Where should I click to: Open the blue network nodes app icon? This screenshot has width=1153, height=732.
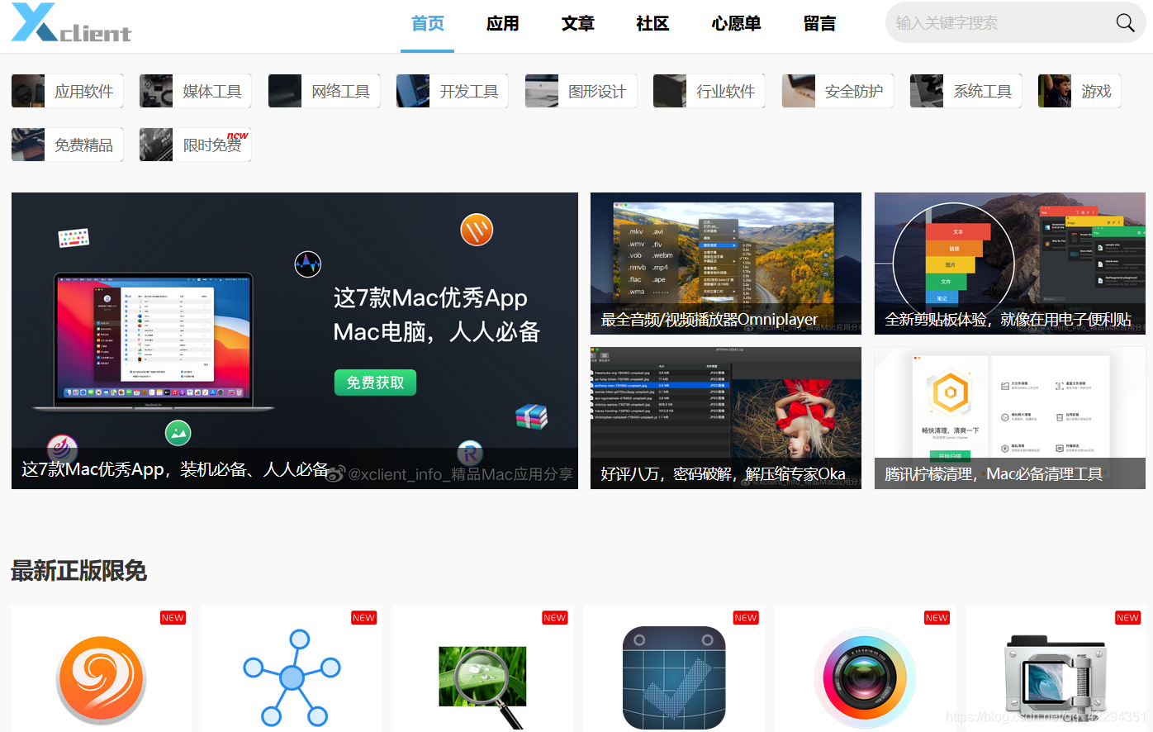coord(292,677)
